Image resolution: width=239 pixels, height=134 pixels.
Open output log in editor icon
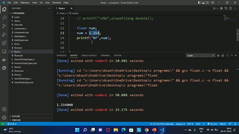tap(227, 55)
